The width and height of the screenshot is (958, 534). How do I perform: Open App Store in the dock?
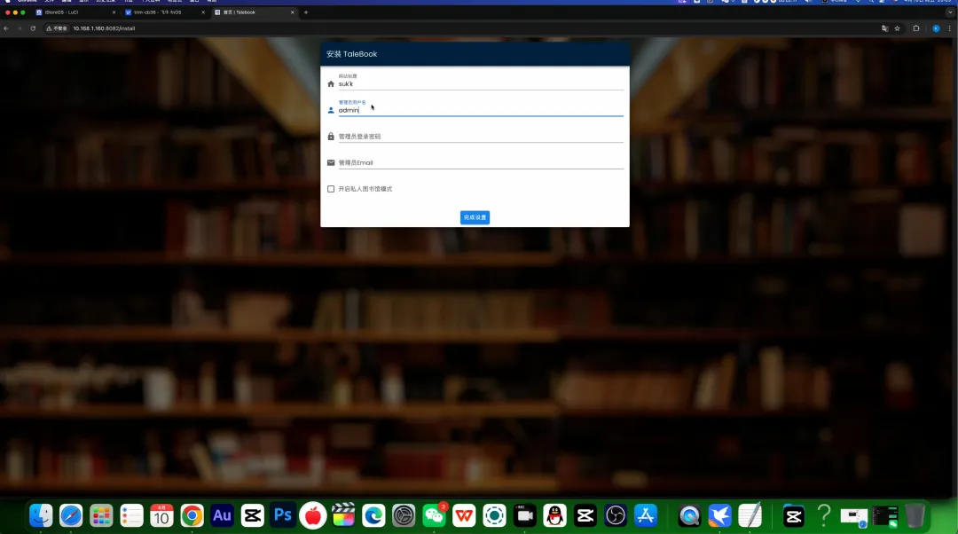click(646, 515)
